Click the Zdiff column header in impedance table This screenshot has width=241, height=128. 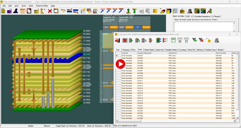122,27
